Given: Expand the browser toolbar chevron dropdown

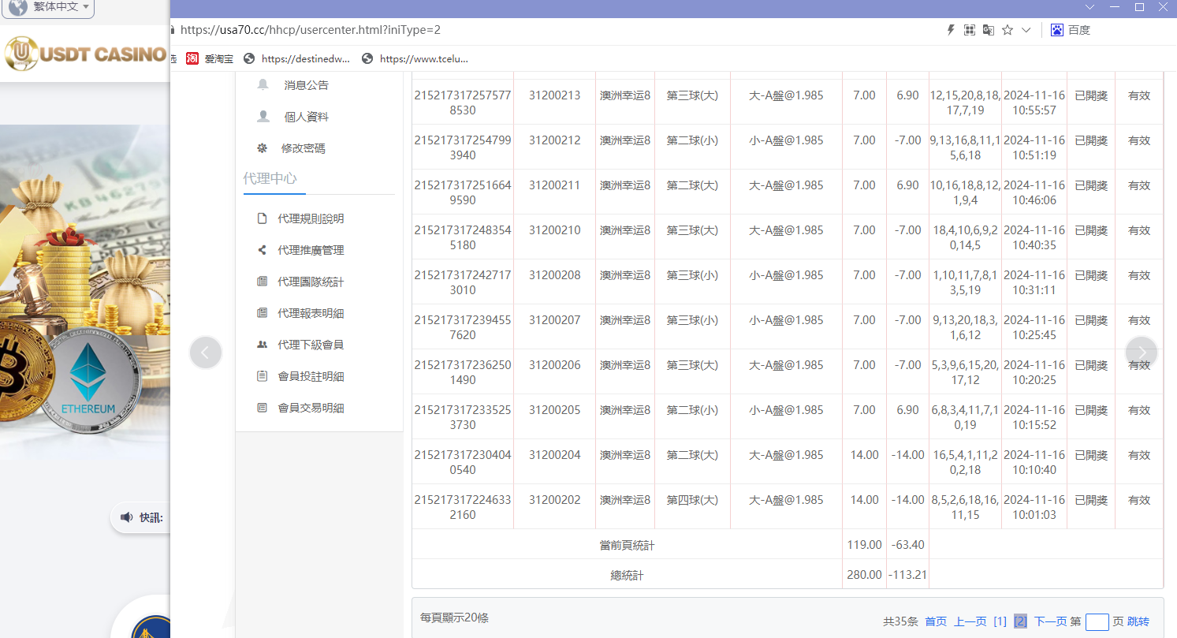Looking at the screenshot, I should pyautogui.click(x=1026, y=30).
